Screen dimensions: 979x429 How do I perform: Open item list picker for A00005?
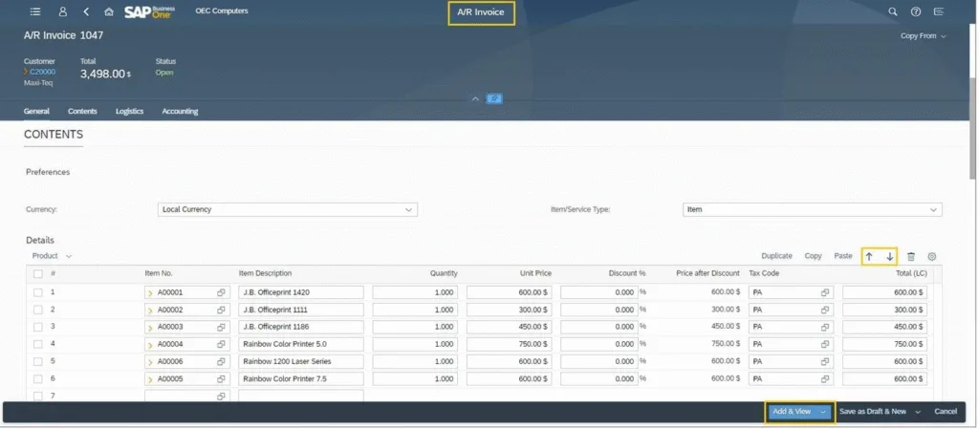[221, 379]
